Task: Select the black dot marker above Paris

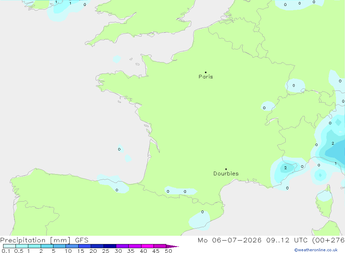Action: pyautogui.click(x=206, y=72)
